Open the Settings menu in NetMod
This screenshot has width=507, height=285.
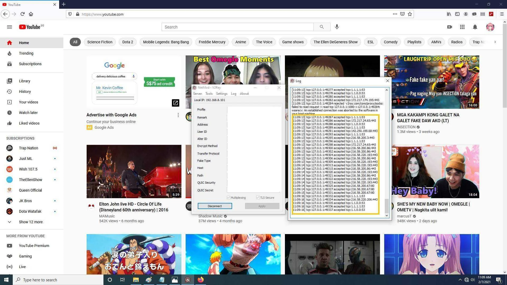click(222, 94)
